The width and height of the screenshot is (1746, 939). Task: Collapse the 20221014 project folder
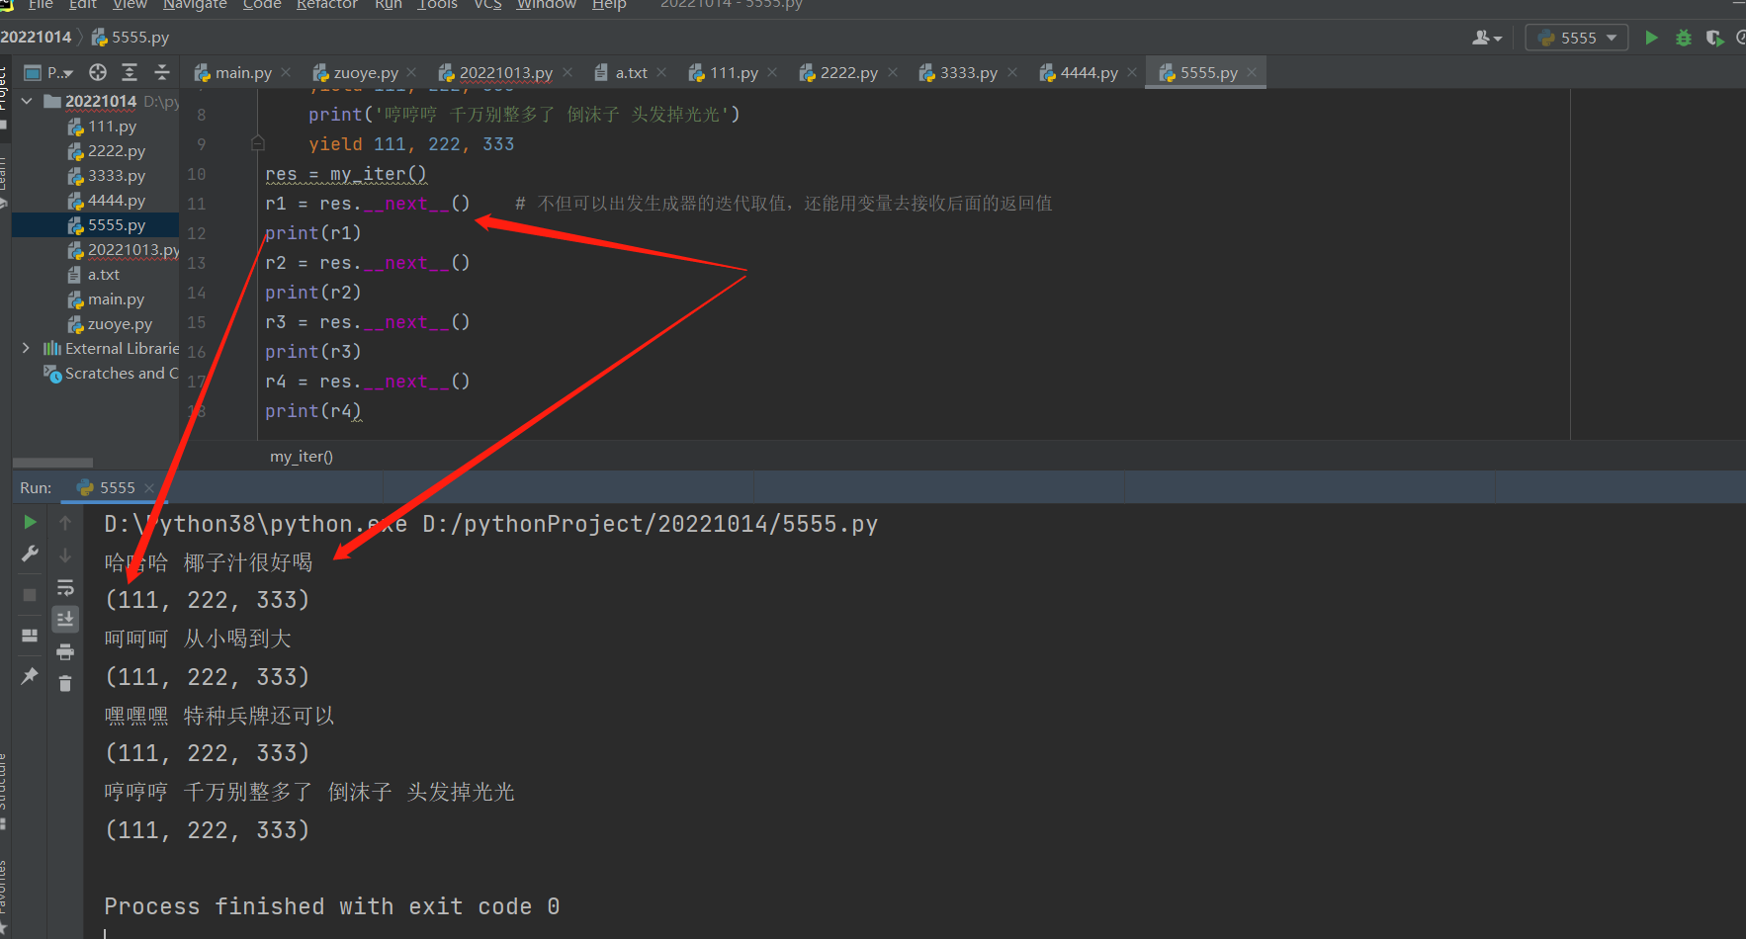click(27, 101)
